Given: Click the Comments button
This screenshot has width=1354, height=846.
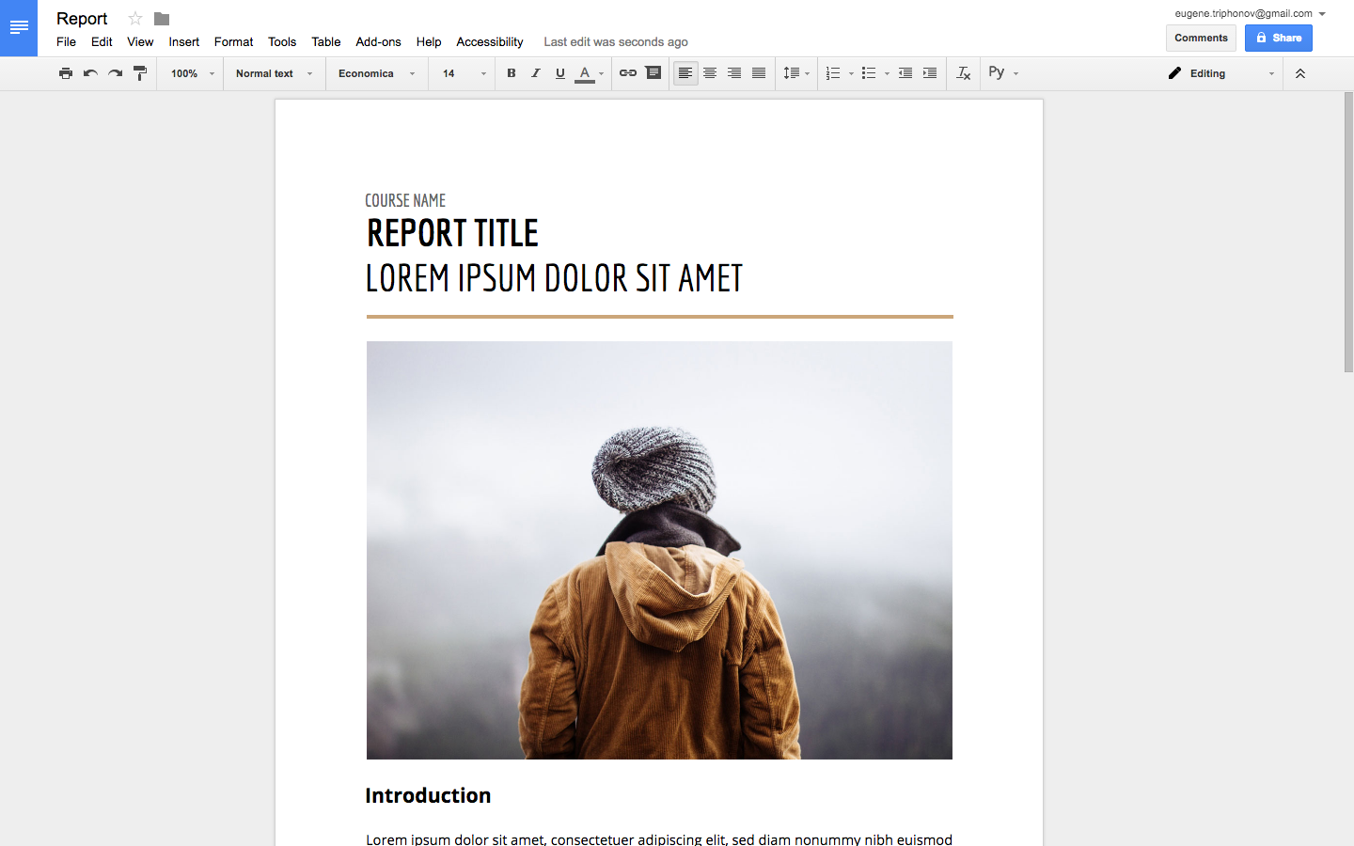Looking at the screenshot, I should [x=1201, y=38].
